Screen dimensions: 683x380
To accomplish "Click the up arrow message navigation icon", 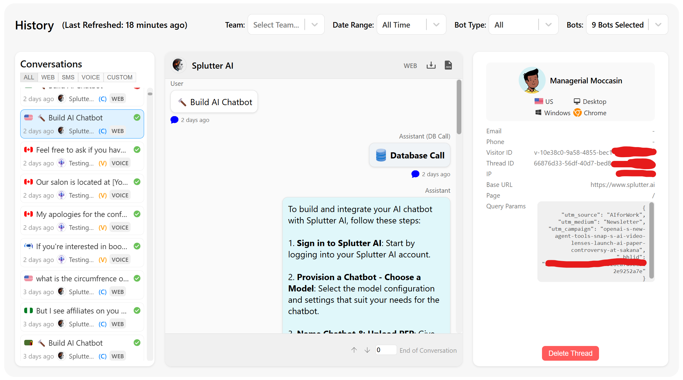I will click(x=354, y=350).
